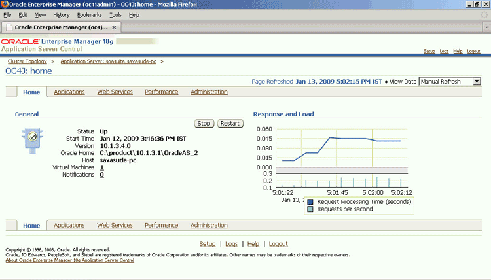The width and height of the screenshot is (491, 280).
Task: Click the footer Logout link
Action: click(278, 244)
